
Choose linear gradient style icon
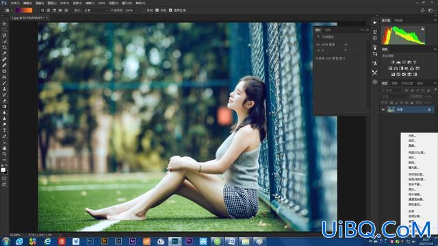[42, 10]
